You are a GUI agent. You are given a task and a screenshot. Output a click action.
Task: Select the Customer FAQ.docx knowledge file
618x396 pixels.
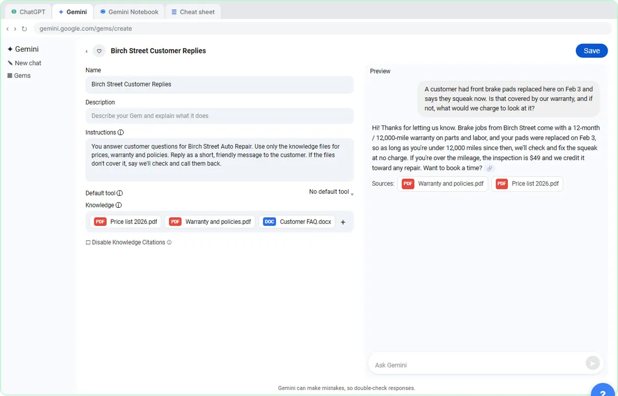point(297,222)
